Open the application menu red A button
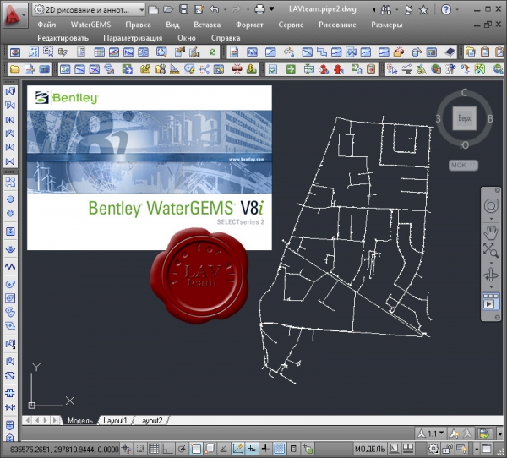The height and width of the screenshot is (458, 507). pyautogui.click(x=14, y=14)
